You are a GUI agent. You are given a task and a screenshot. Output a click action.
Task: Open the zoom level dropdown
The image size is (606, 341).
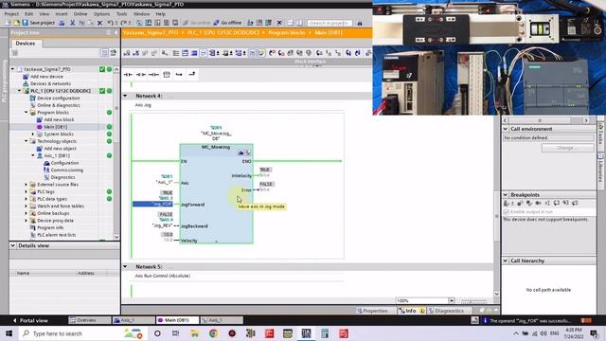click(x=451, y=301)
